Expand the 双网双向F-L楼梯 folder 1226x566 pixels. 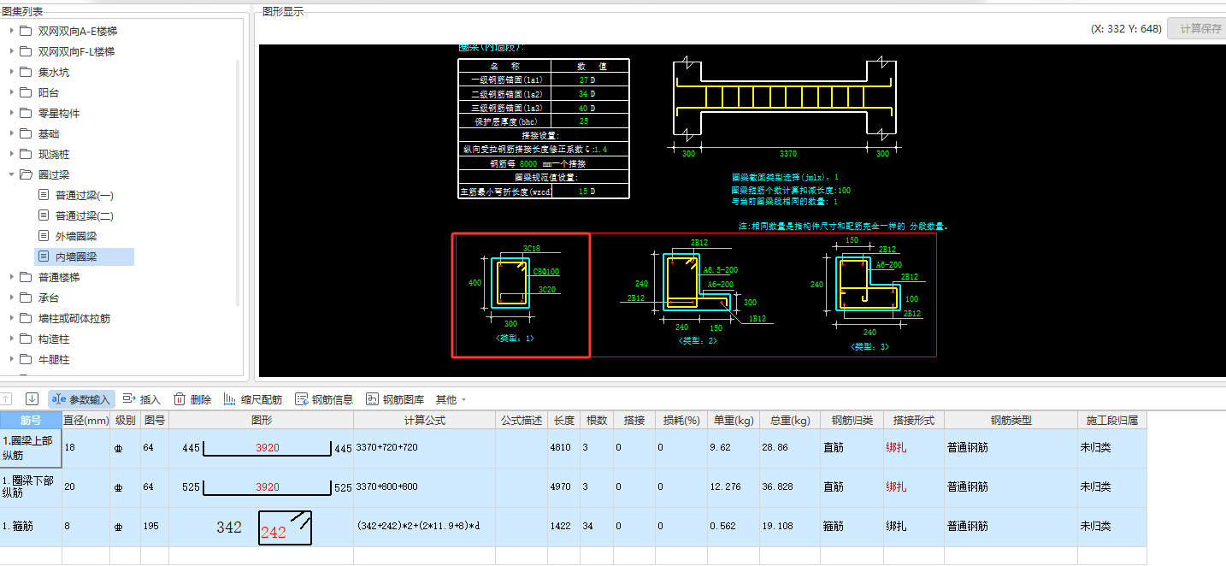[12, 51]
